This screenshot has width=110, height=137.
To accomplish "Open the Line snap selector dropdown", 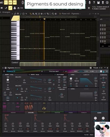I will (22, 8).
